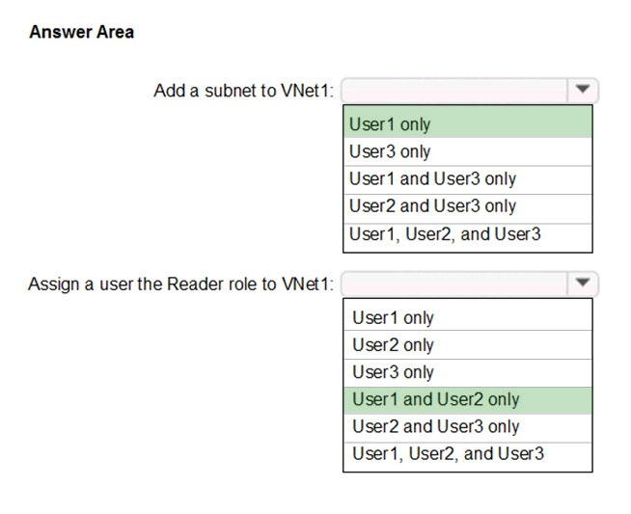Image resolution: width=631 pixels, height=514 pixels.
Task: Click the Answer Area heading
Action: [x=82, y=32]
